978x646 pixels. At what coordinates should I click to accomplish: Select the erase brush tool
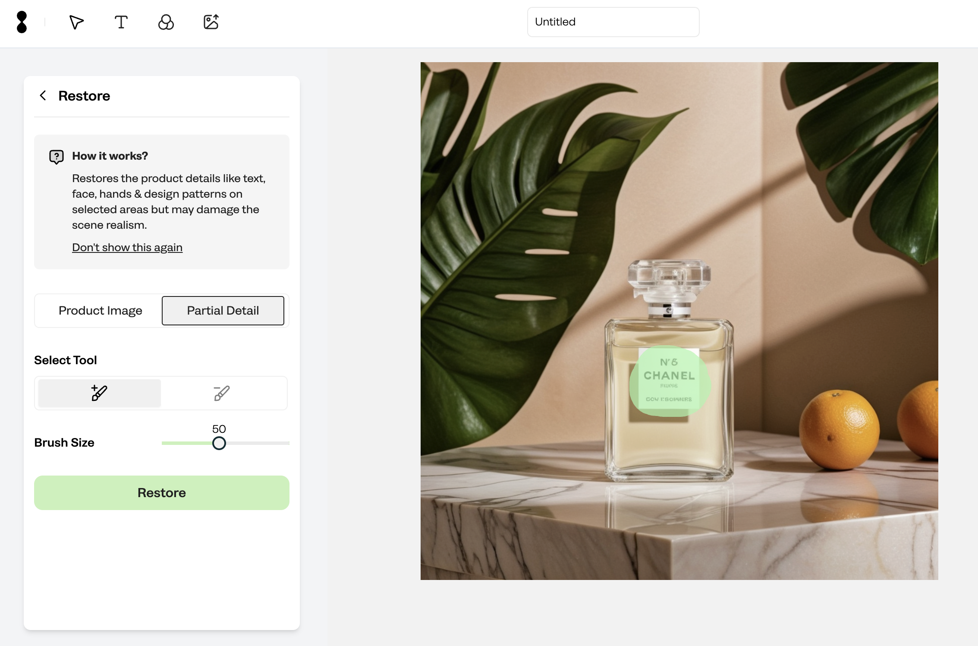(222, 393)
